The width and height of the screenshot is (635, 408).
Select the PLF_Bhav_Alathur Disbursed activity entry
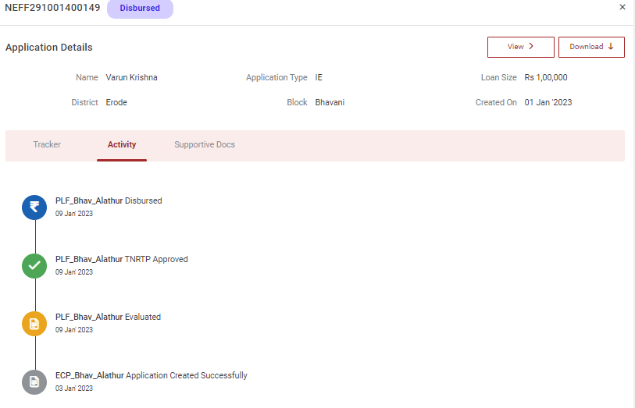pyautogui.click(x=109, y=200)
